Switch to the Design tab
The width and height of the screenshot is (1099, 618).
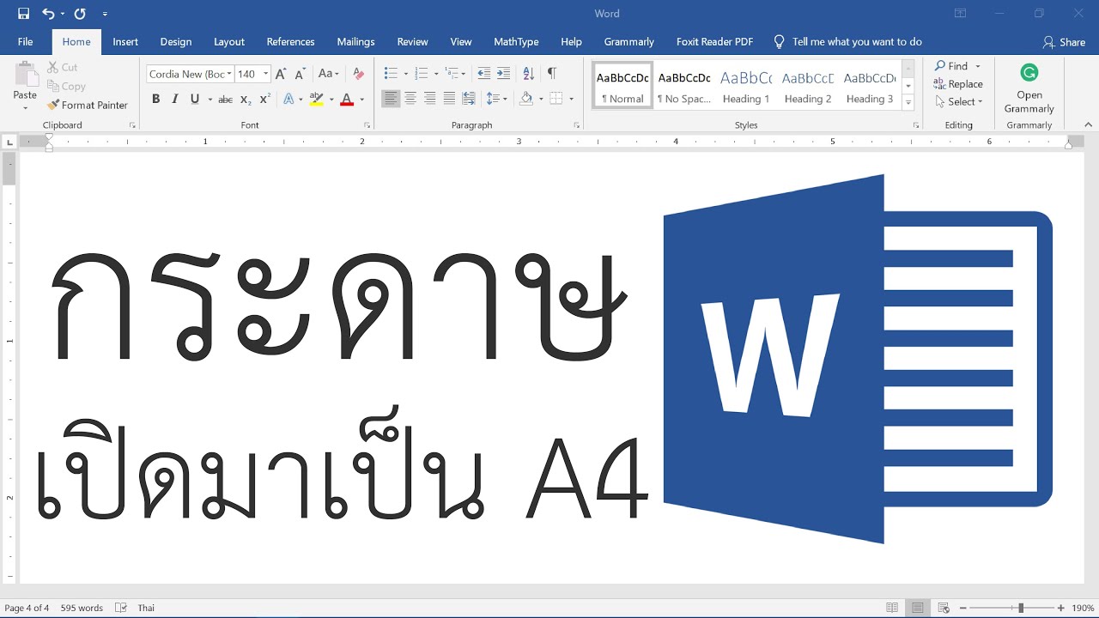[x=176, y=41]
